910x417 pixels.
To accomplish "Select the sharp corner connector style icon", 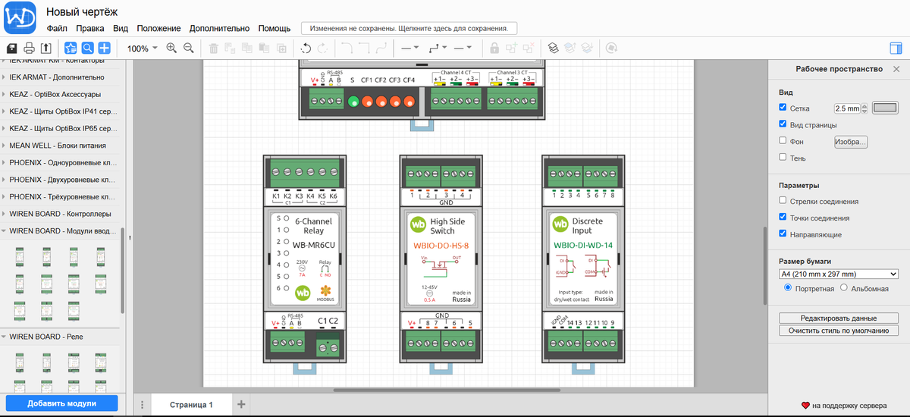I will [365, 48].
